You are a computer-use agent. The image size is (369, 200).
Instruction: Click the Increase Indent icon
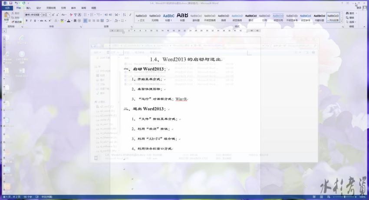110,15
